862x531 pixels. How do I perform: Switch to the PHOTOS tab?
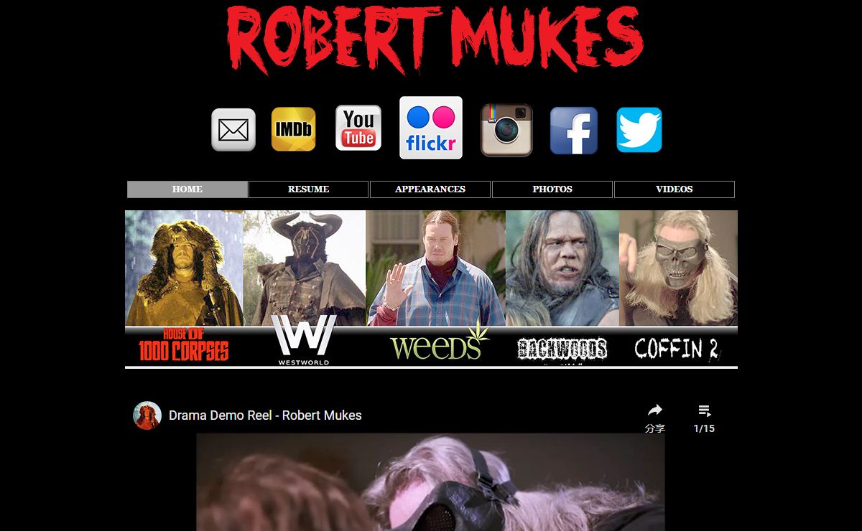click(x=552, y=189)
